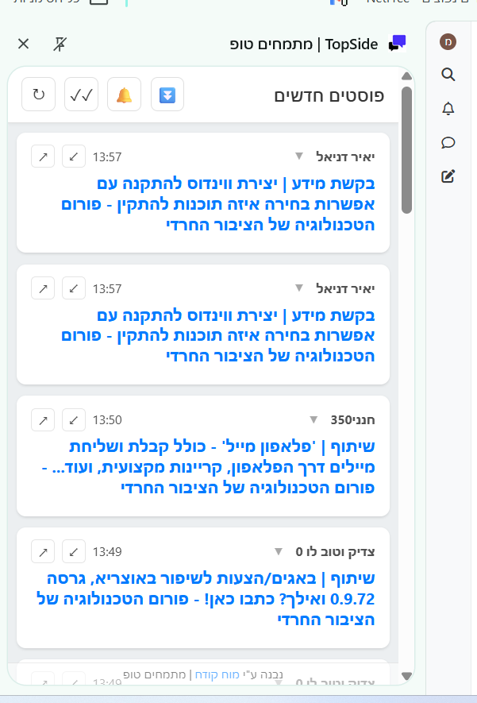Image resolution: width=477 pixels, height=703 pixels.
Task: Open the brown profile avatar in the sidebar
Action: click(448, 41)
